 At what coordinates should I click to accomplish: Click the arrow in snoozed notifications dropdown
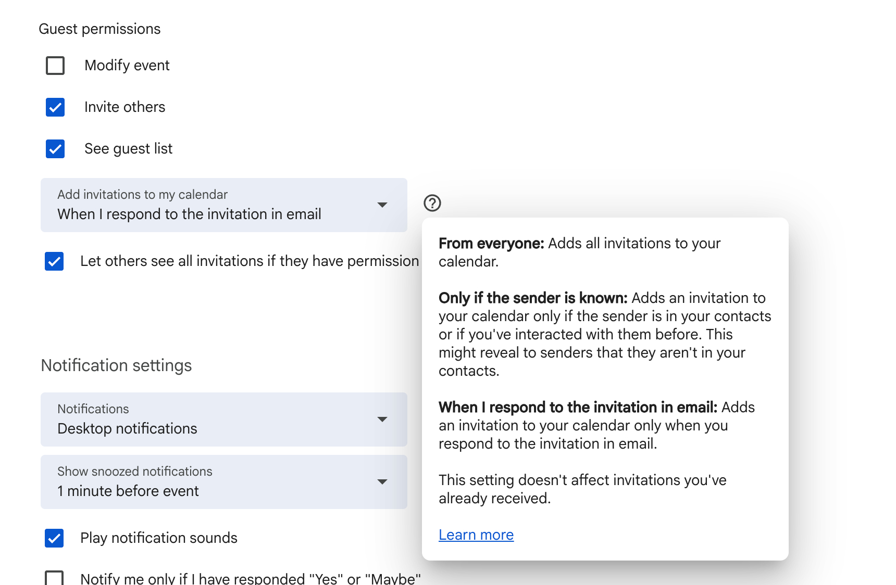pyautogui.click(x=382, y=482)
